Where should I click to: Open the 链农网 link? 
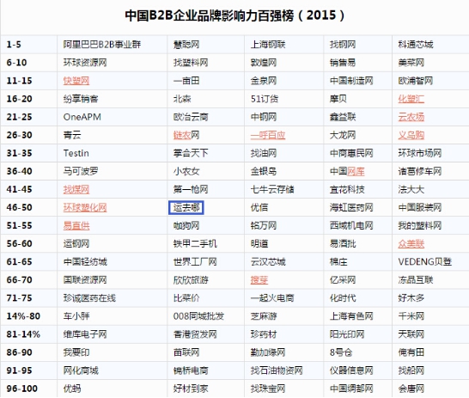186,135
